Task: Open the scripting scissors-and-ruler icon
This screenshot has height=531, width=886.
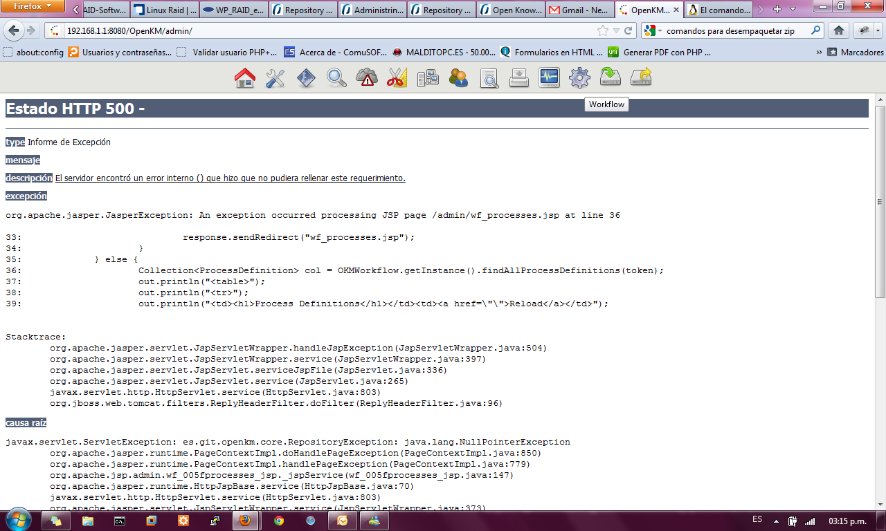Action: point(397,77)
